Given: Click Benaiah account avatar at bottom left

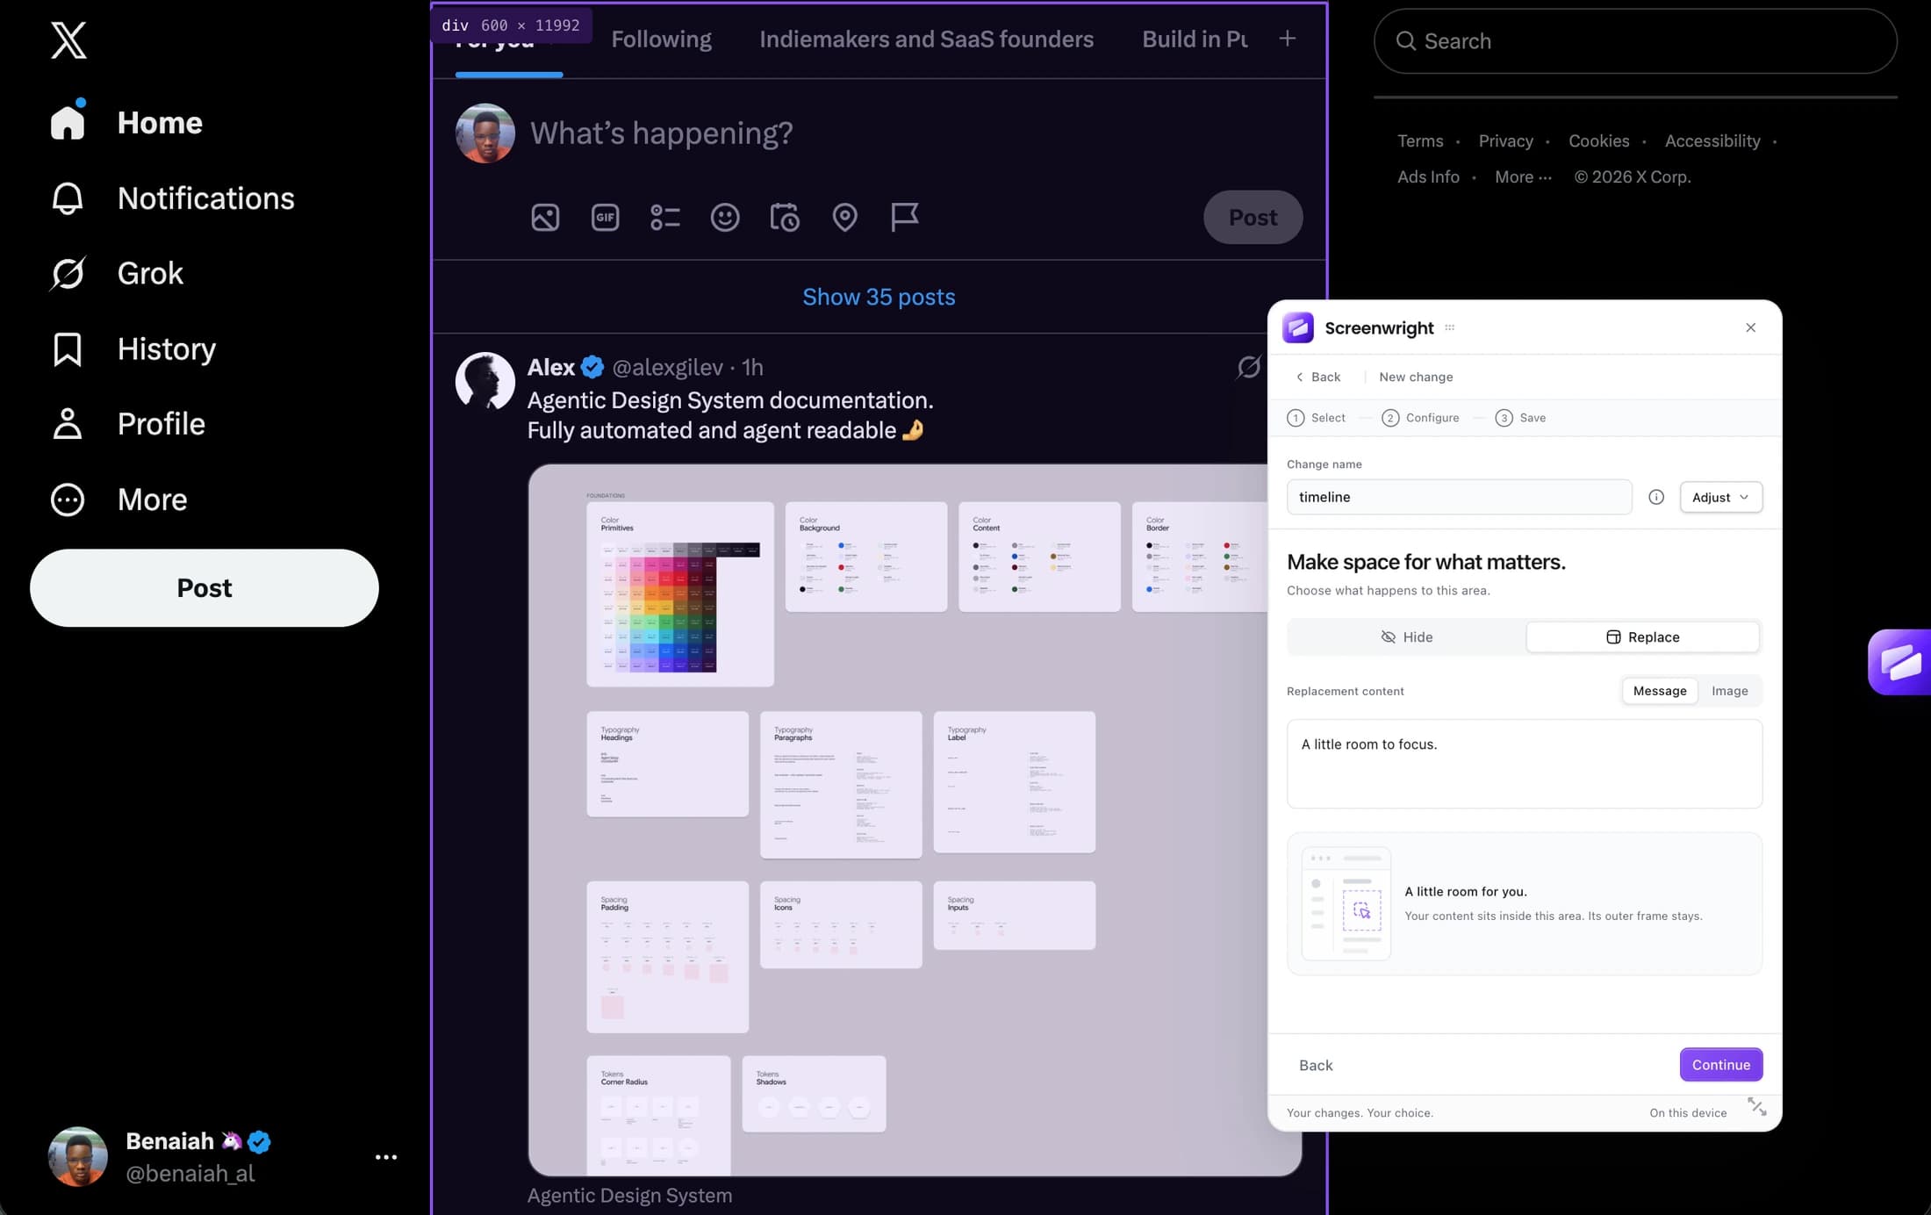Looking at the screenshot, I should (77, 1157).
